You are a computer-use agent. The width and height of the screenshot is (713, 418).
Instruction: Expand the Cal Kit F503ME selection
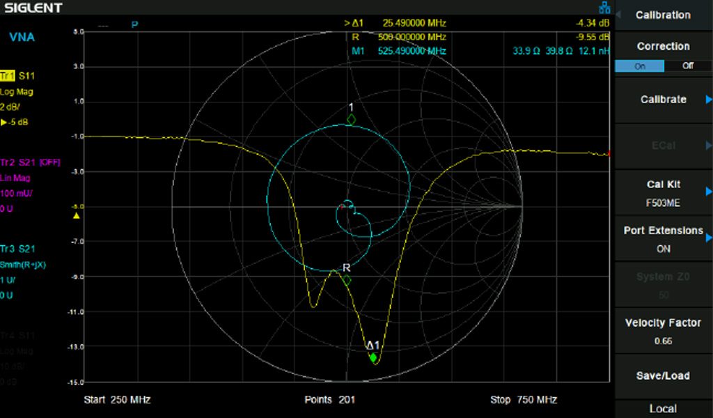(x=663, y=193)
